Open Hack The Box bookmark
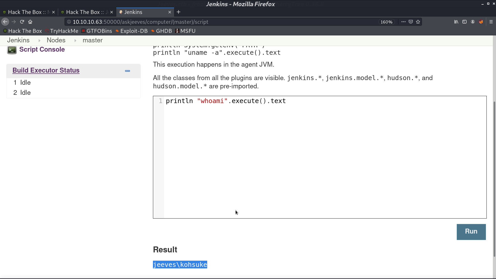 pyautogui.click(x=22, y=31)
